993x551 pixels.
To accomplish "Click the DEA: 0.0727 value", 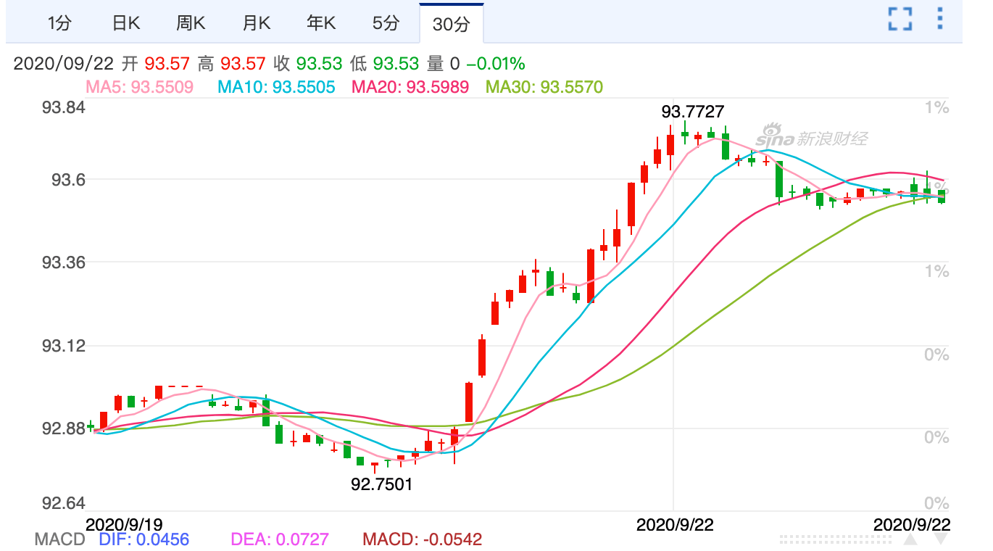I will (280, 539).
